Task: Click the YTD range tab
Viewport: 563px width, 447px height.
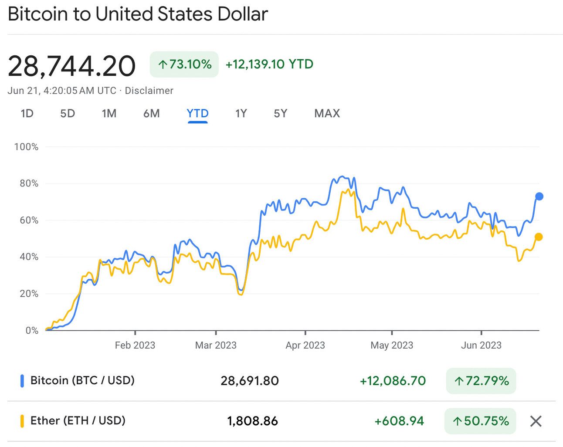Action: 197,114
